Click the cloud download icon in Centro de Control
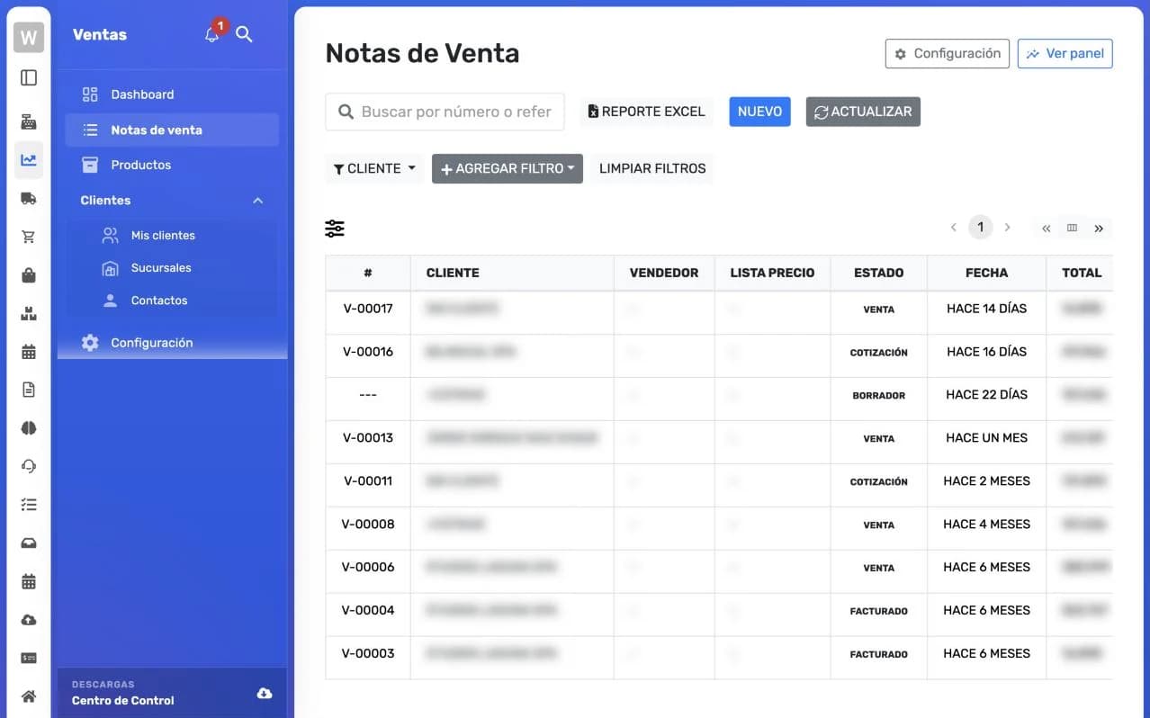The width and height of the screenshot is (1150, 718). (265, 693)
